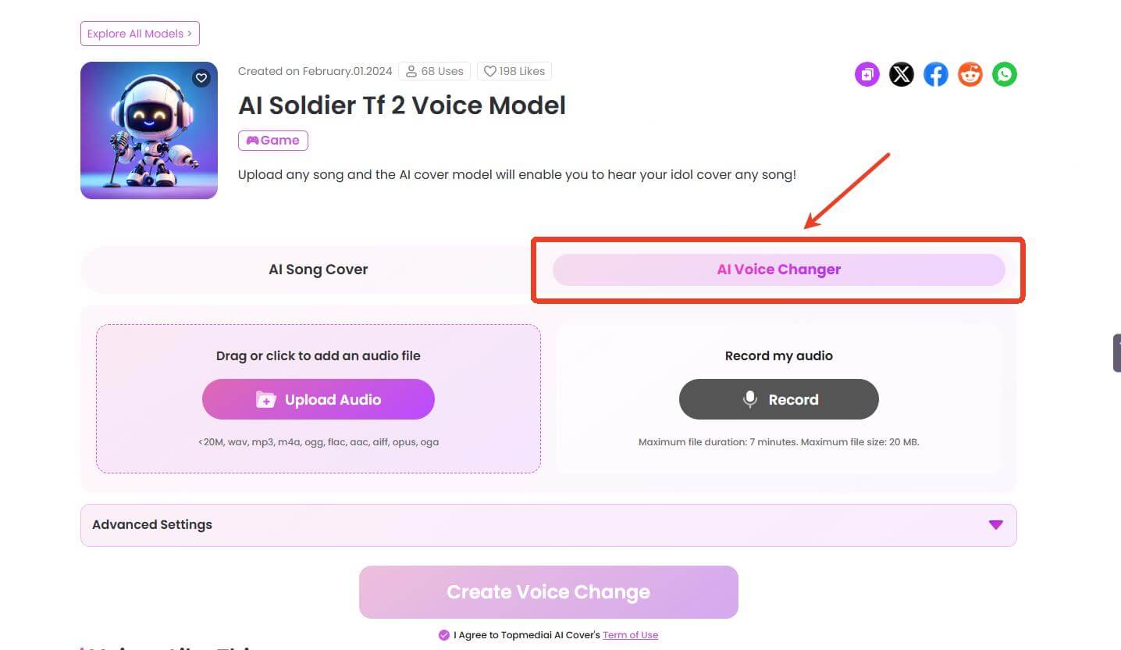Click the Advanced Settings dropdown arrow
This screenshot has width=1121, height=650.
(995, 525)
